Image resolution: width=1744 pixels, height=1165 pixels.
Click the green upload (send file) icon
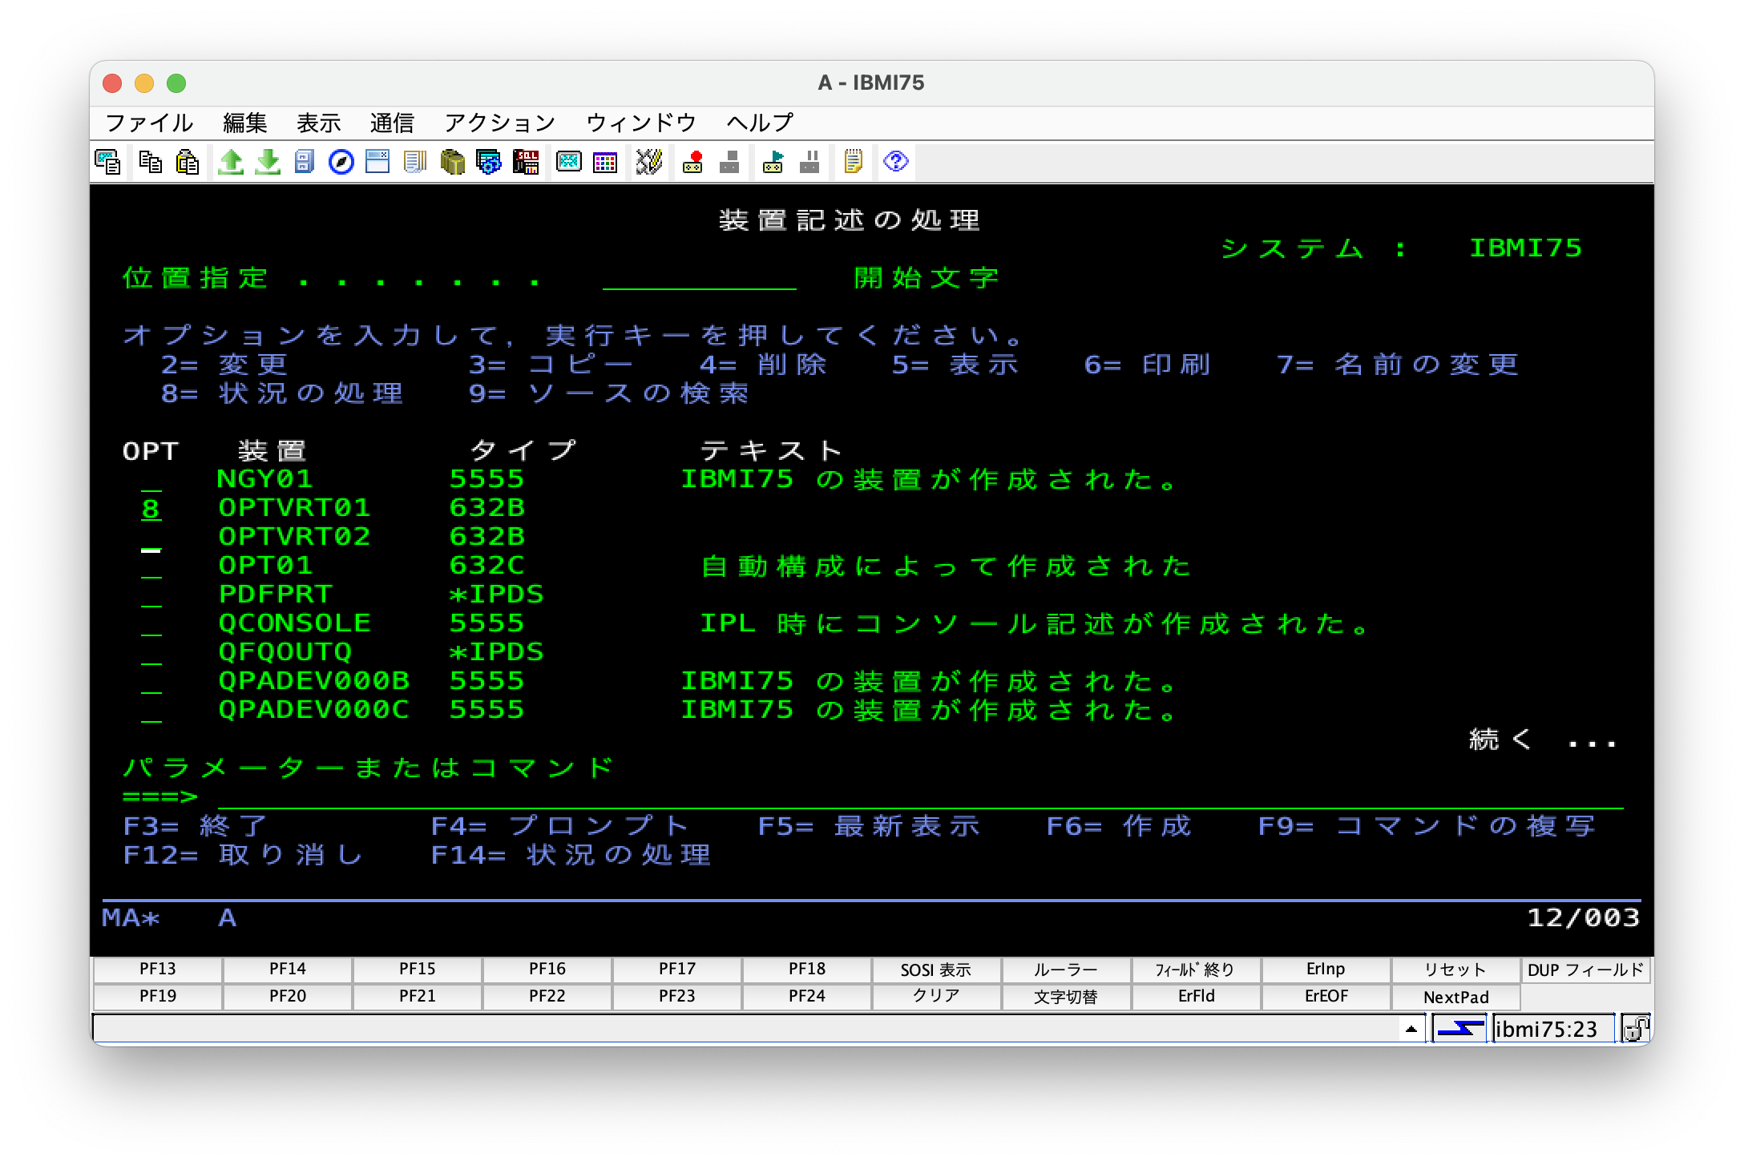[231, 162]
